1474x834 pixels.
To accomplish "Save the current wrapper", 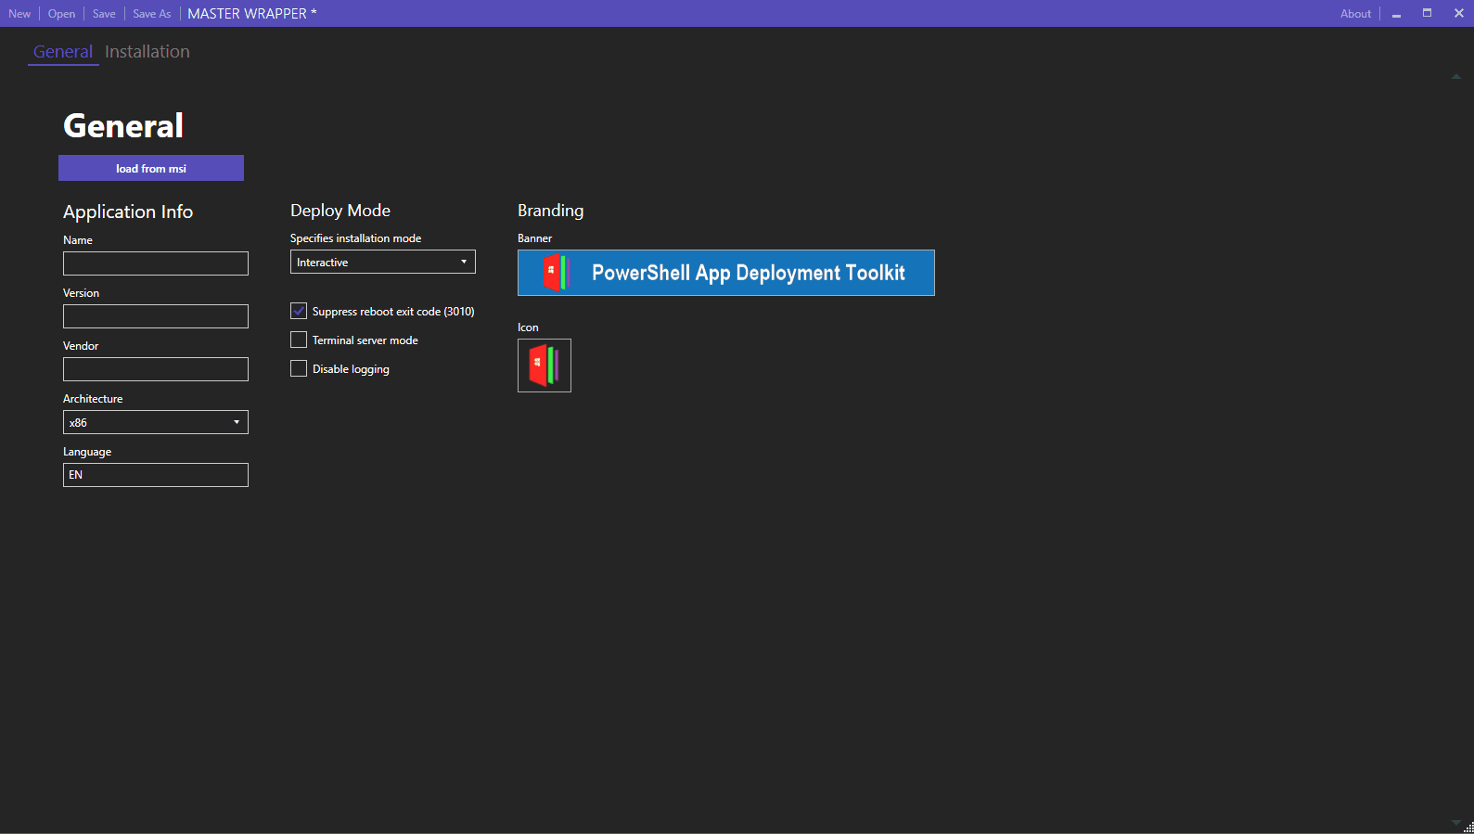I will 104,14.
